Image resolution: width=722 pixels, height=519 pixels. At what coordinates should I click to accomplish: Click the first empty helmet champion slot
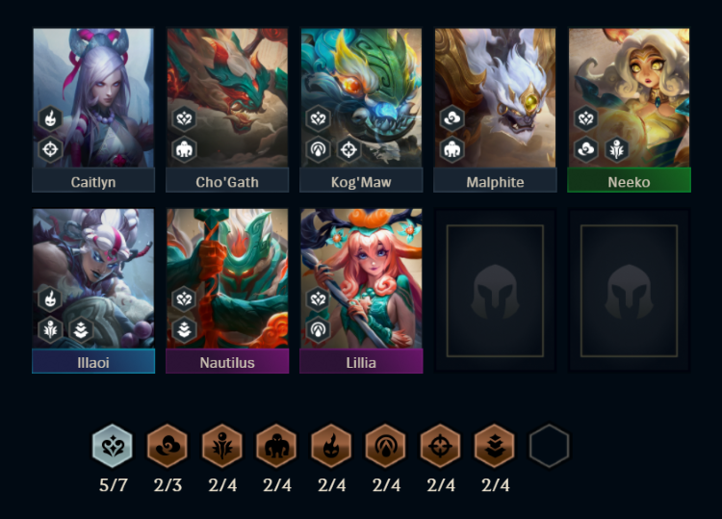(x=495, y=291)
